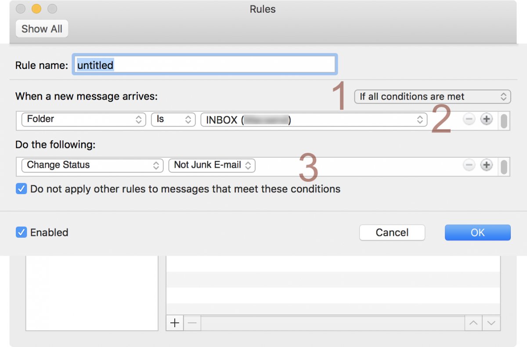This screenshot has width=527, height=347.
Task: Open the 'Not Junk E-mail' dropdown
Action: coord(212,165)
